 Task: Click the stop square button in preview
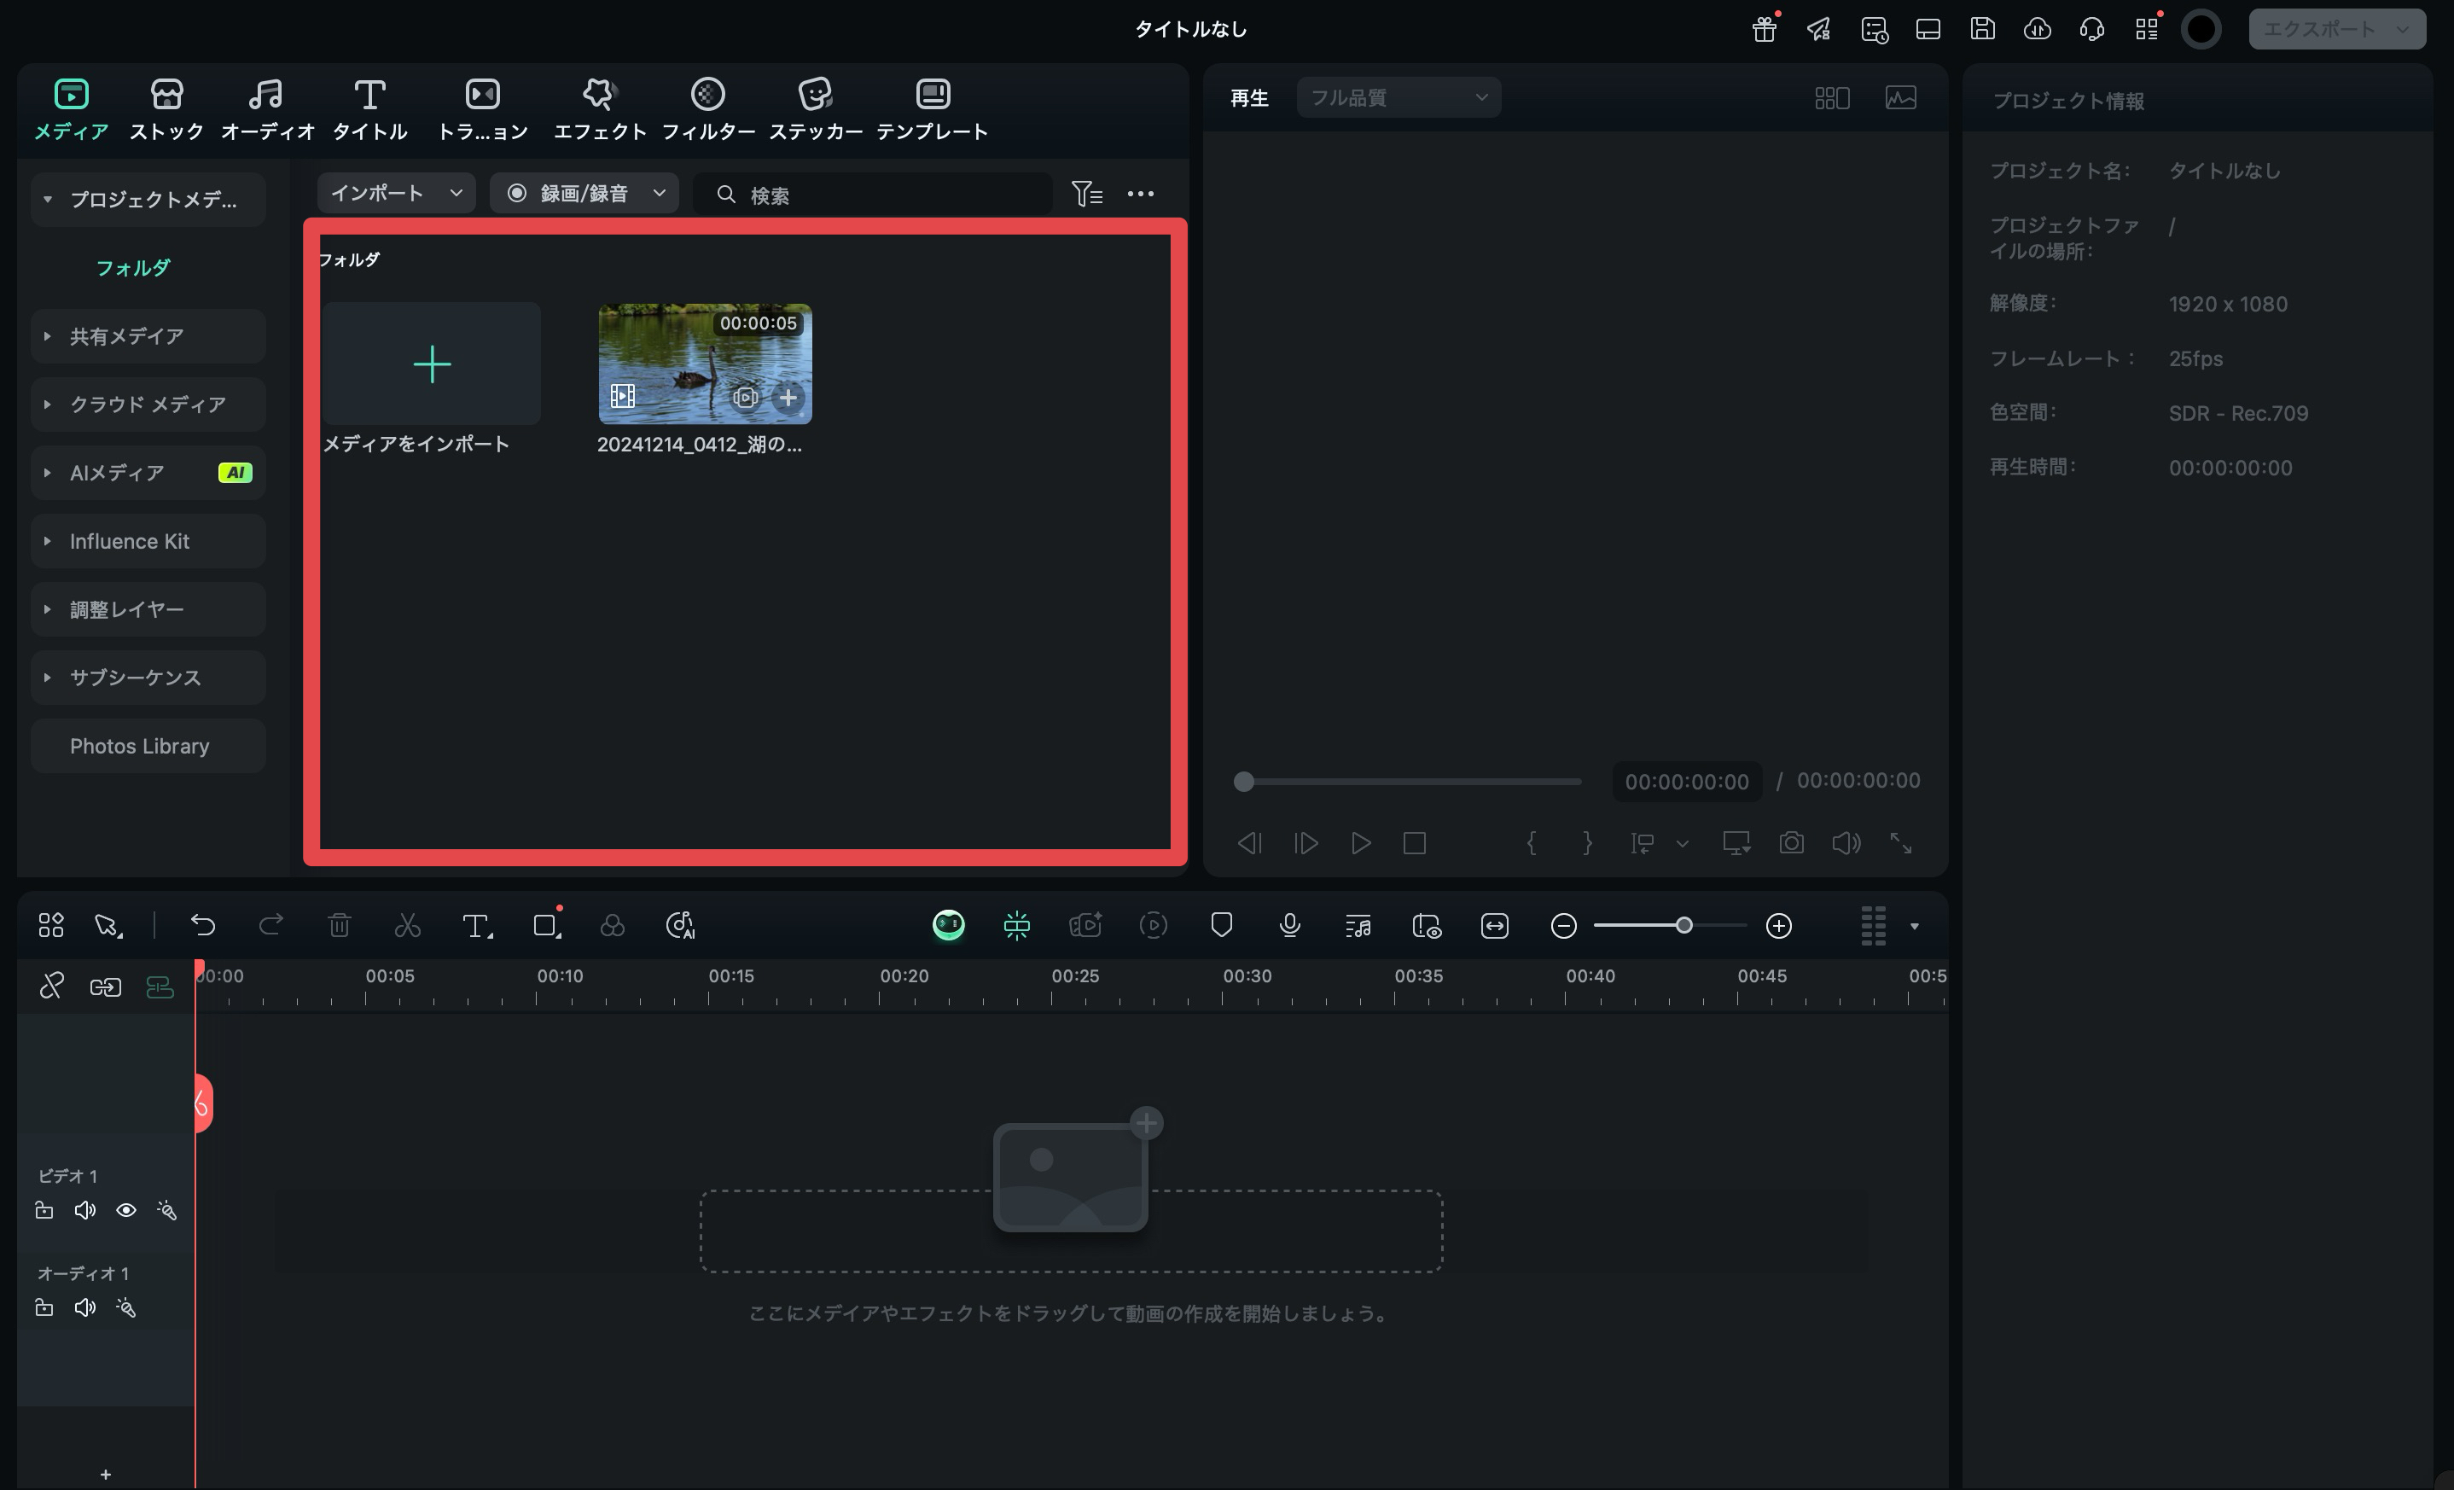1414,844
